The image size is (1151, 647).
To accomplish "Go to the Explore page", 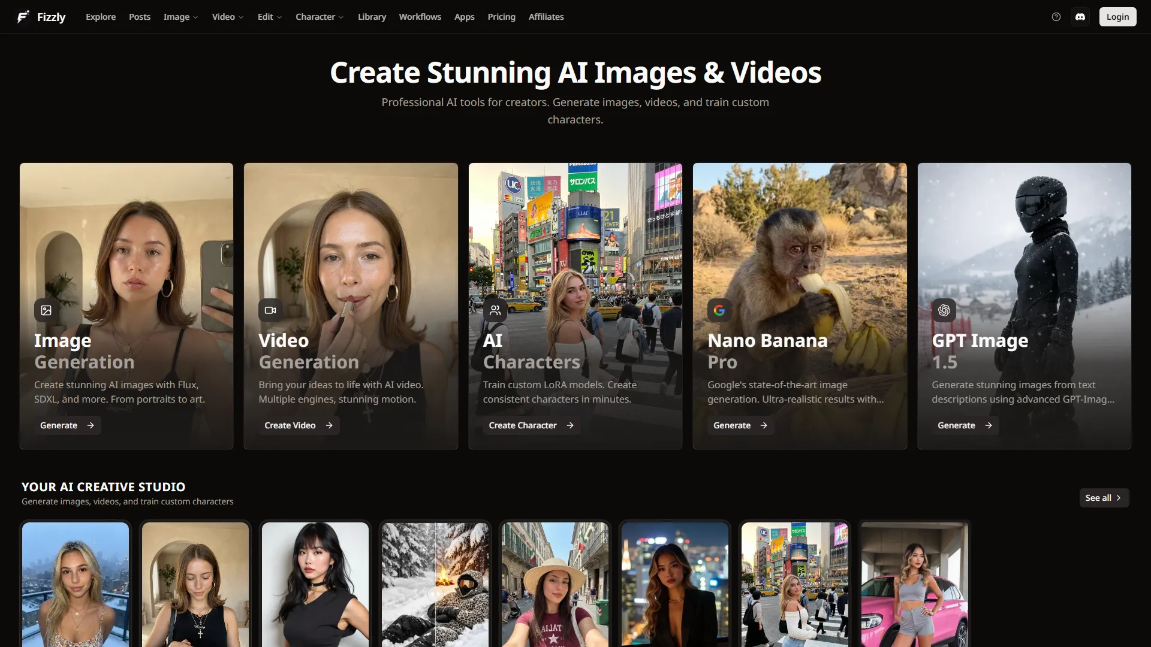I will (x=101, y=17).
